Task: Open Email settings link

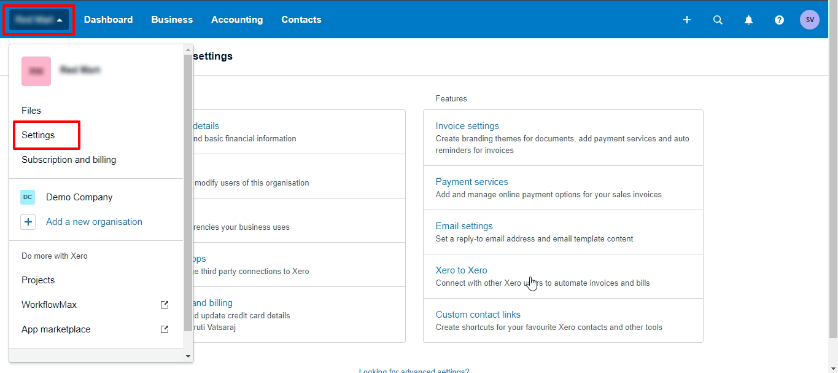Action: 464,226
